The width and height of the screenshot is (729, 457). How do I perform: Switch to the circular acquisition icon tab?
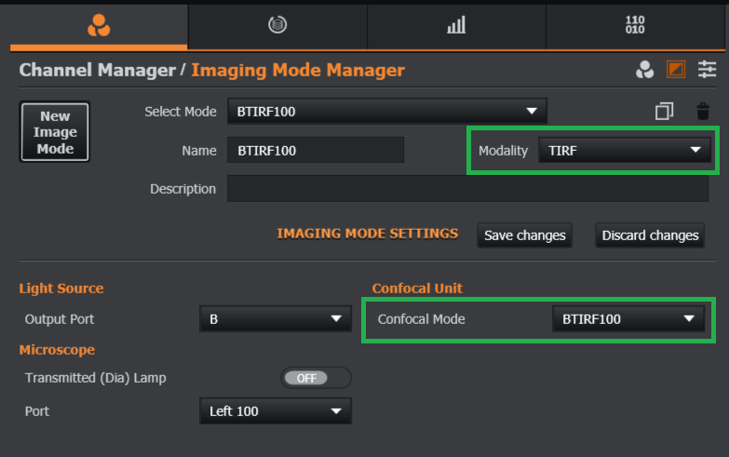[x=277, y=25]
